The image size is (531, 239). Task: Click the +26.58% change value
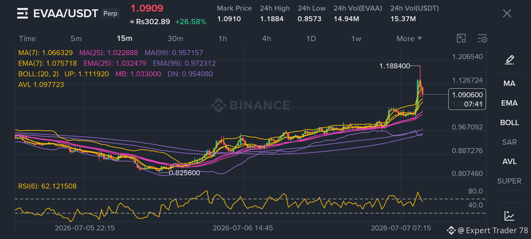click(191, 22)
